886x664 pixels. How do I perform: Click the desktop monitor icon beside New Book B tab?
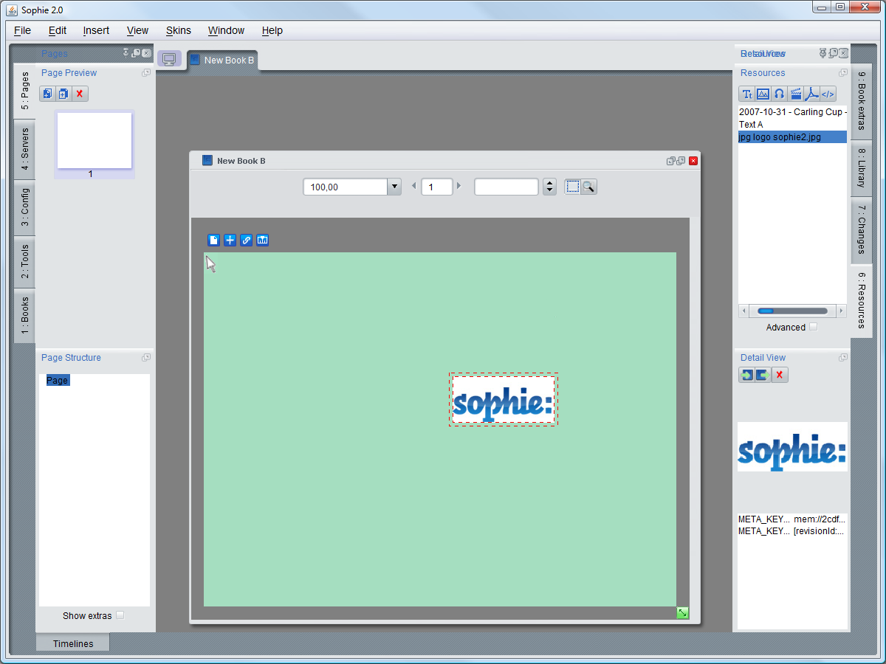pos(169,59)
